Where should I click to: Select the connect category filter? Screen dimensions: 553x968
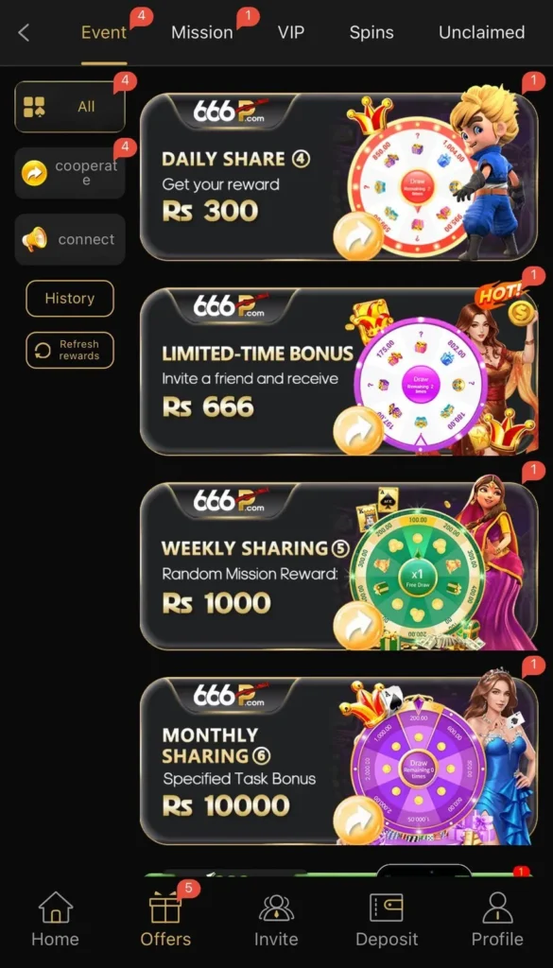[70, 239]
